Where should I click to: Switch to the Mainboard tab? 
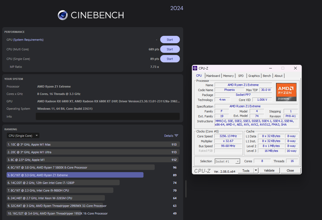tap(213, 76)
